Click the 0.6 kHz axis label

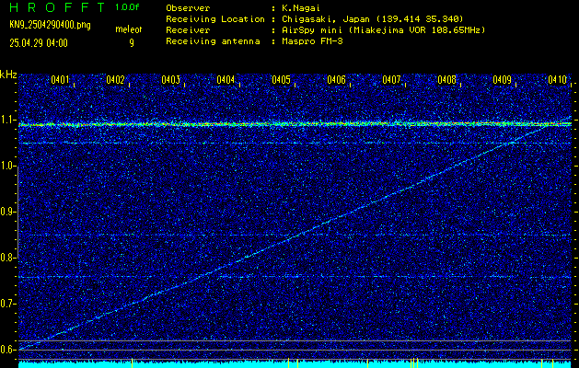pyautogui.click(x=7, y=350)
